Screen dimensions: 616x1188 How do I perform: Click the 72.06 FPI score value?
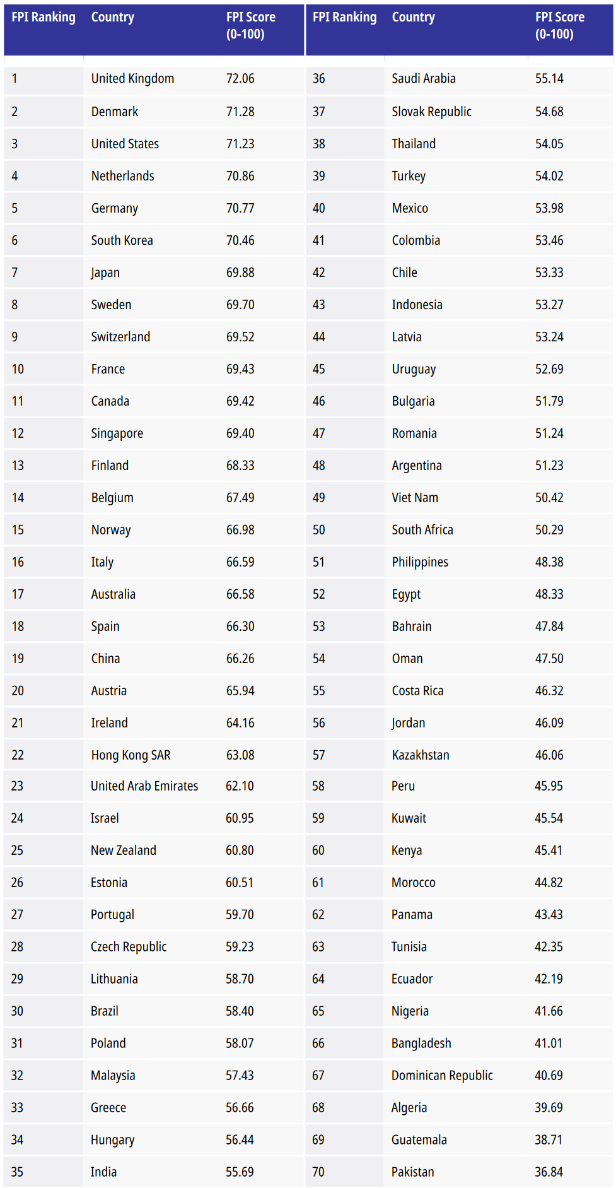[x=240, y=79]
